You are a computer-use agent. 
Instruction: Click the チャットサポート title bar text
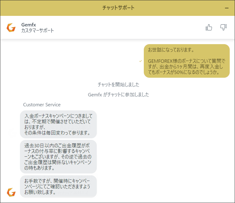coord(118,8)
